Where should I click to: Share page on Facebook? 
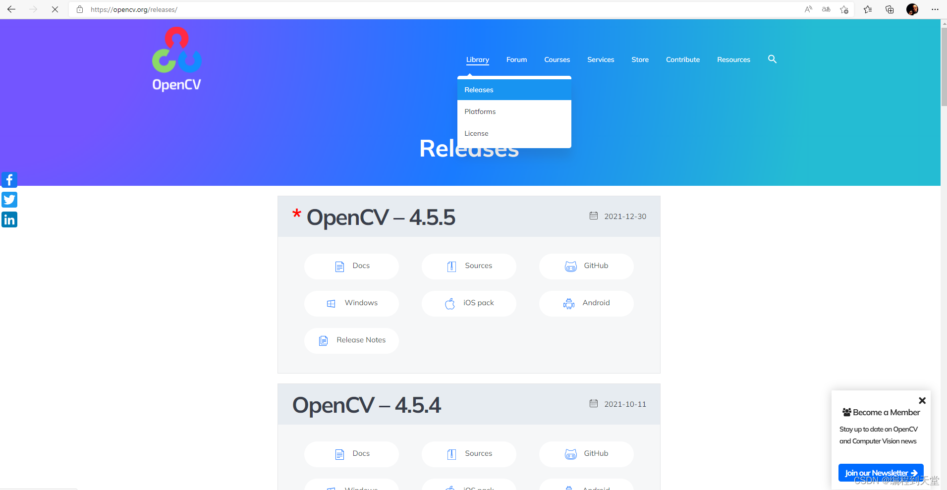coord(9,180)
